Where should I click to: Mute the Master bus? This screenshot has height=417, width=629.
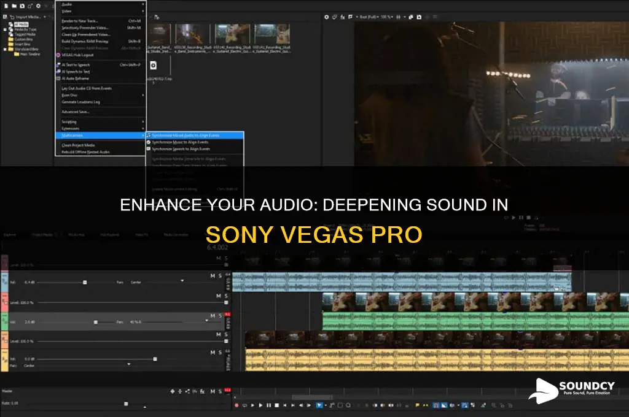(213, 391)
